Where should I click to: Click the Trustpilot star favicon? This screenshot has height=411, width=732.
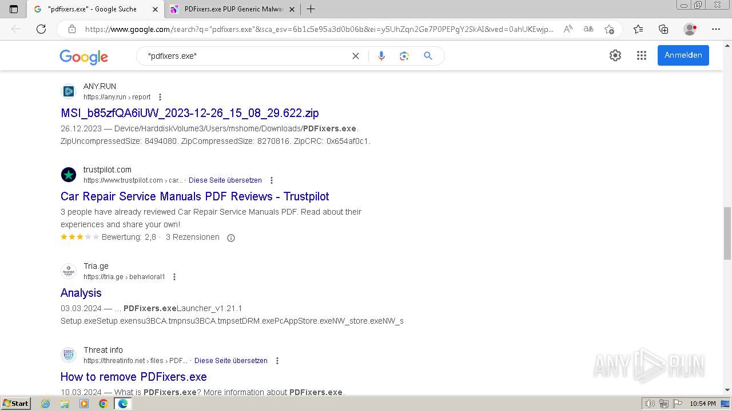pyautogui.click(x=69, y=175)
